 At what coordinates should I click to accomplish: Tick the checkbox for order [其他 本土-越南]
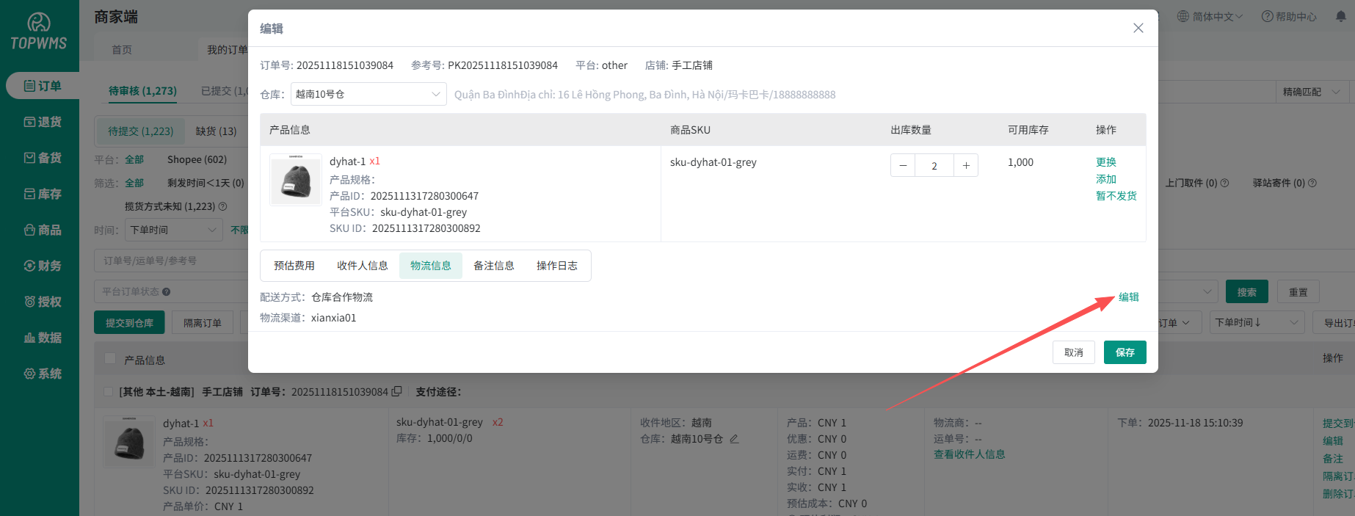point(108,392)
